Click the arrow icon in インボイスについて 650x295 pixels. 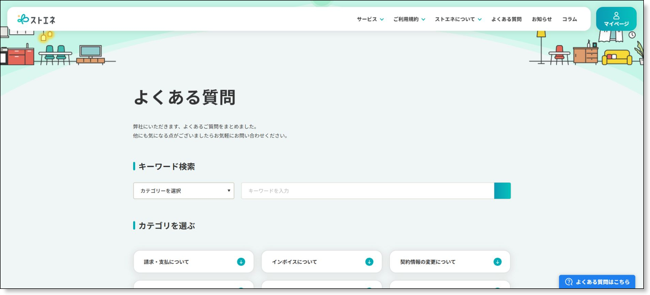[369, 262]
